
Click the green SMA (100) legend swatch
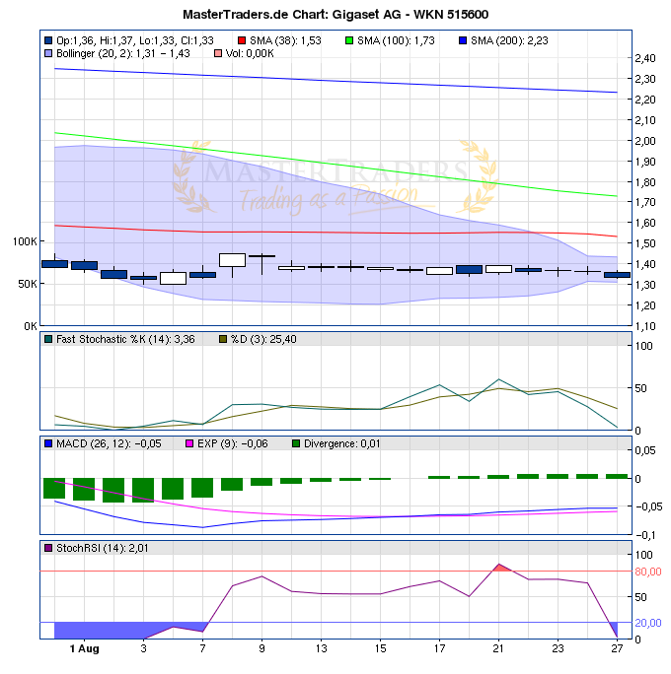(349, 40)
